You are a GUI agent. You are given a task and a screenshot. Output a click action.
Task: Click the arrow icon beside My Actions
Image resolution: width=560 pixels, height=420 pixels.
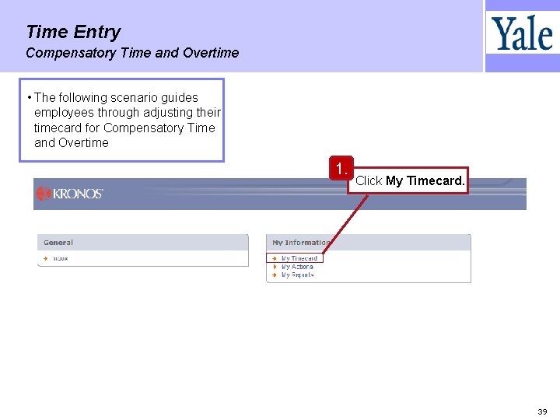(275, 267)
